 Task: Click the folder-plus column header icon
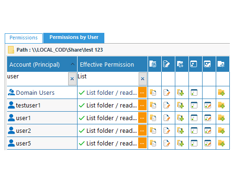[x=221, y=64]
